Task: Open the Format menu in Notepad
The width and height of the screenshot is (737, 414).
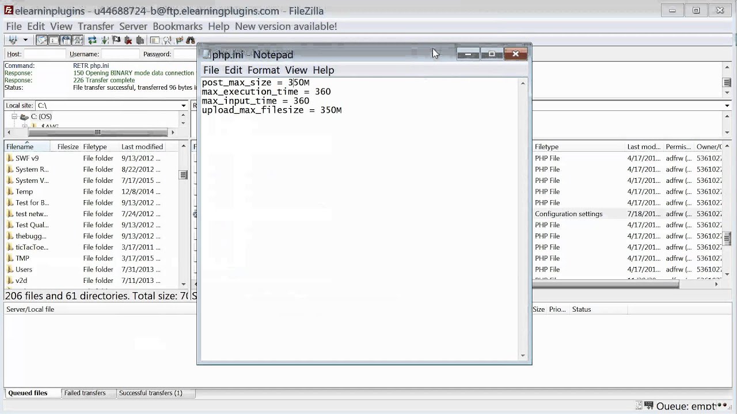Action: tap(263, 70)
